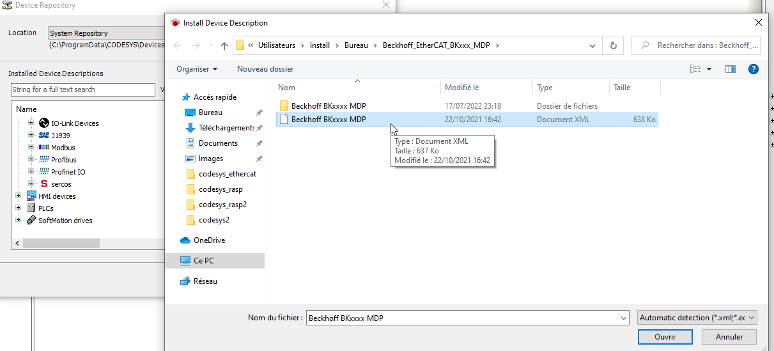This screenshot has width=774, height=351.
Task: Open the help question mark icon
Action: tap(754, 68)
